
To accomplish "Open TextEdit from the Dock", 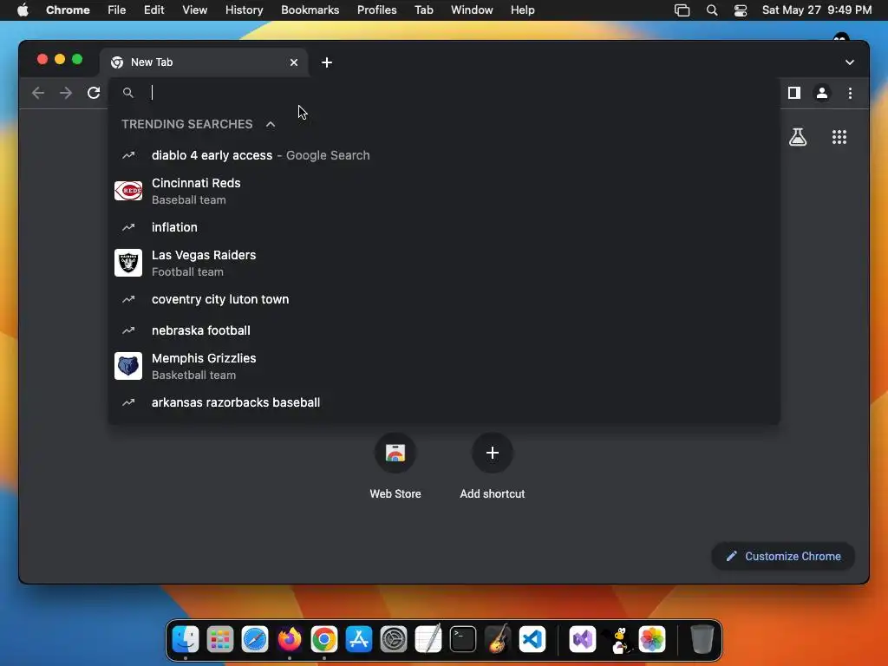I will pos(428,639).
